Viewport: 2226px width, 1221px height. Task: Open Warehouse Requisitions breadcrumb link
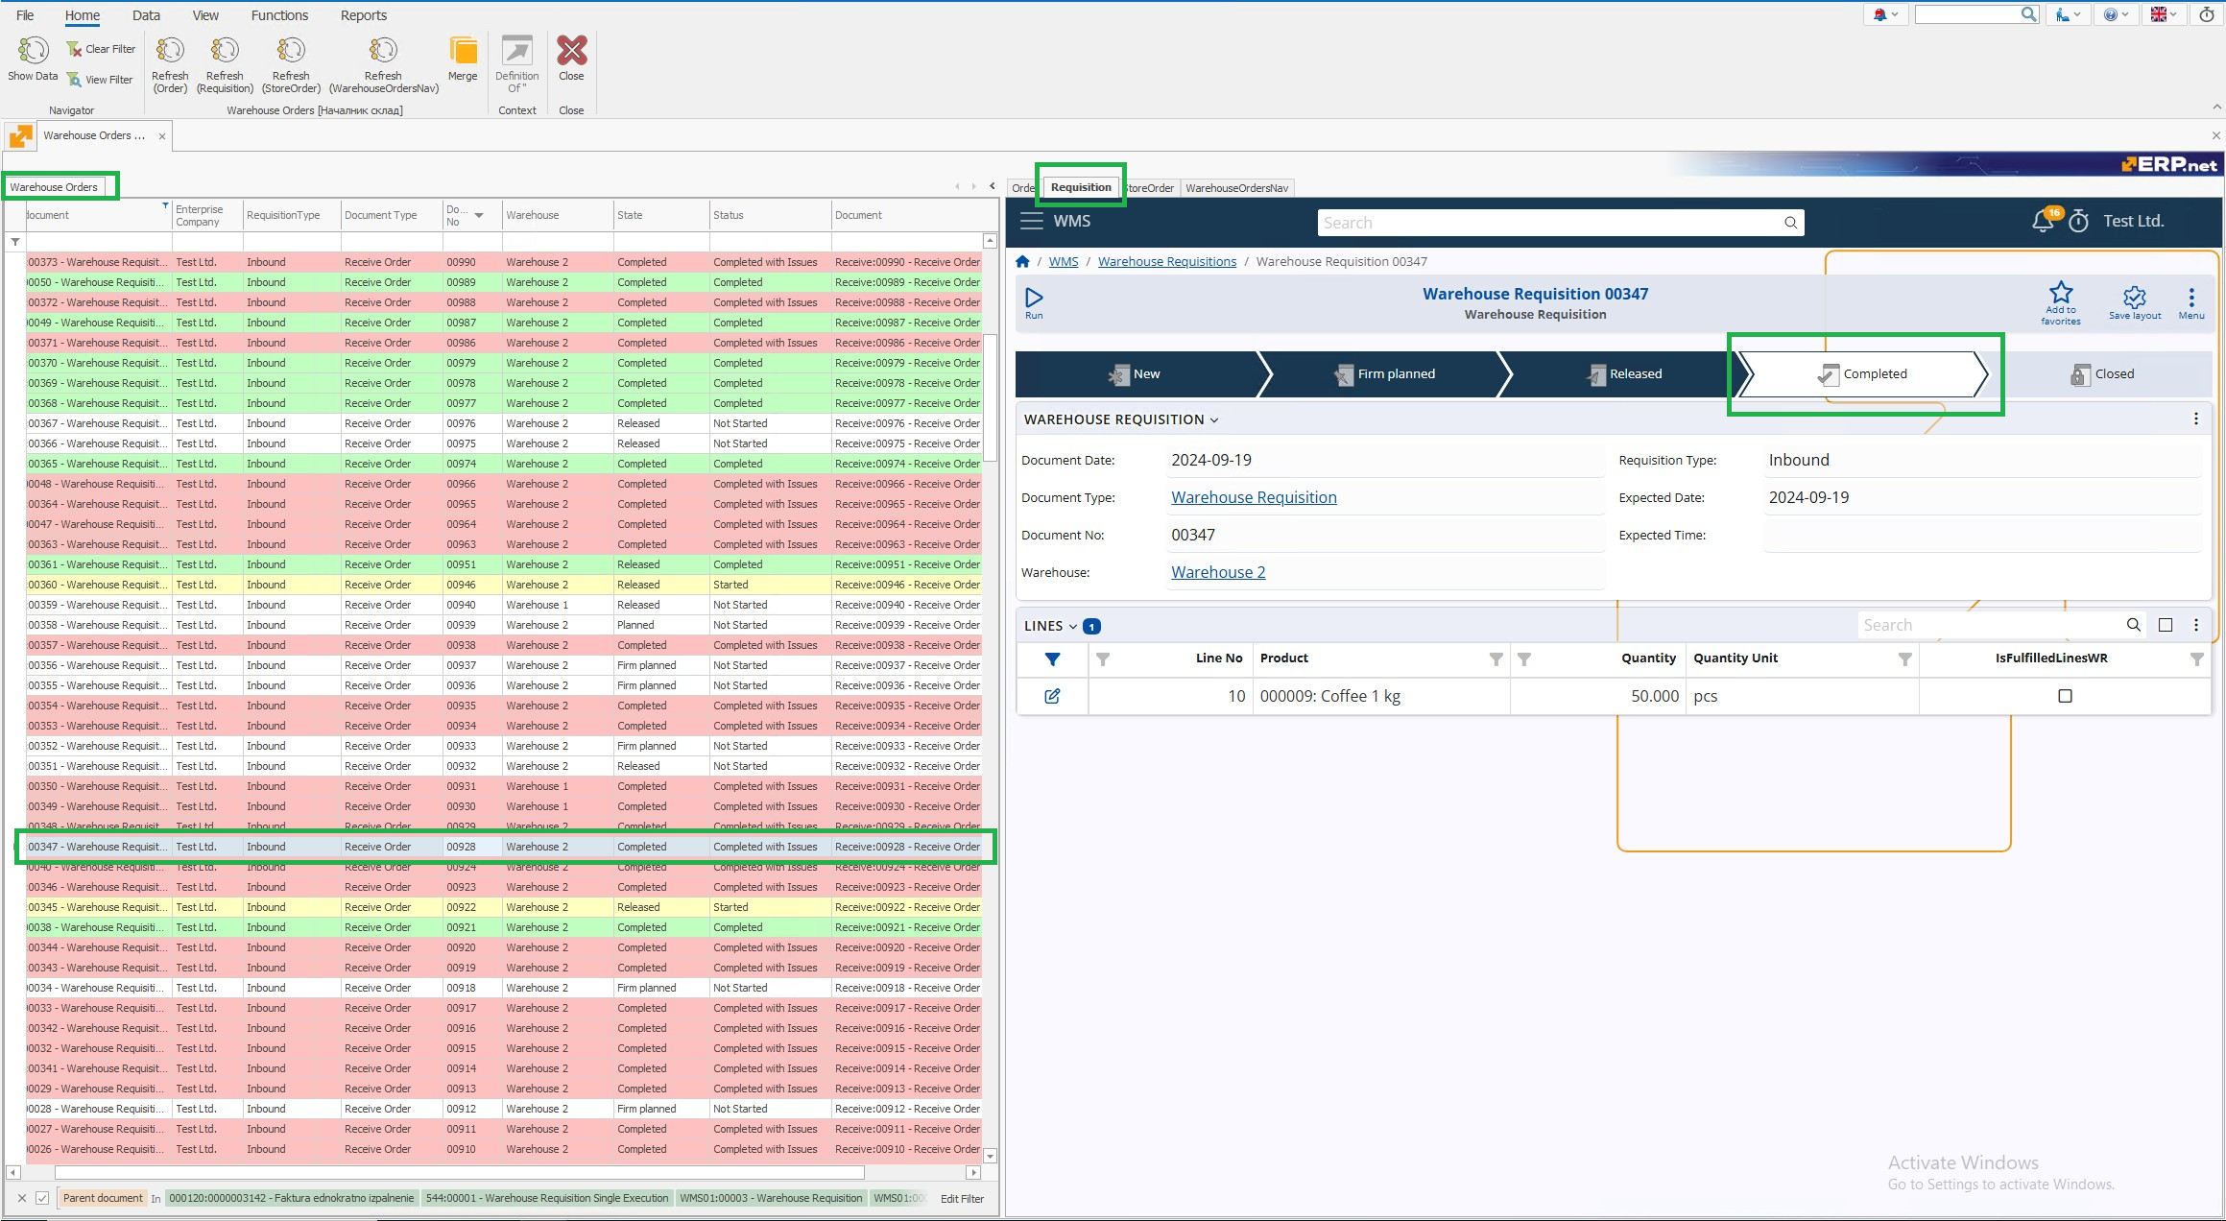pyautogui.click(x=1167, y=261)
